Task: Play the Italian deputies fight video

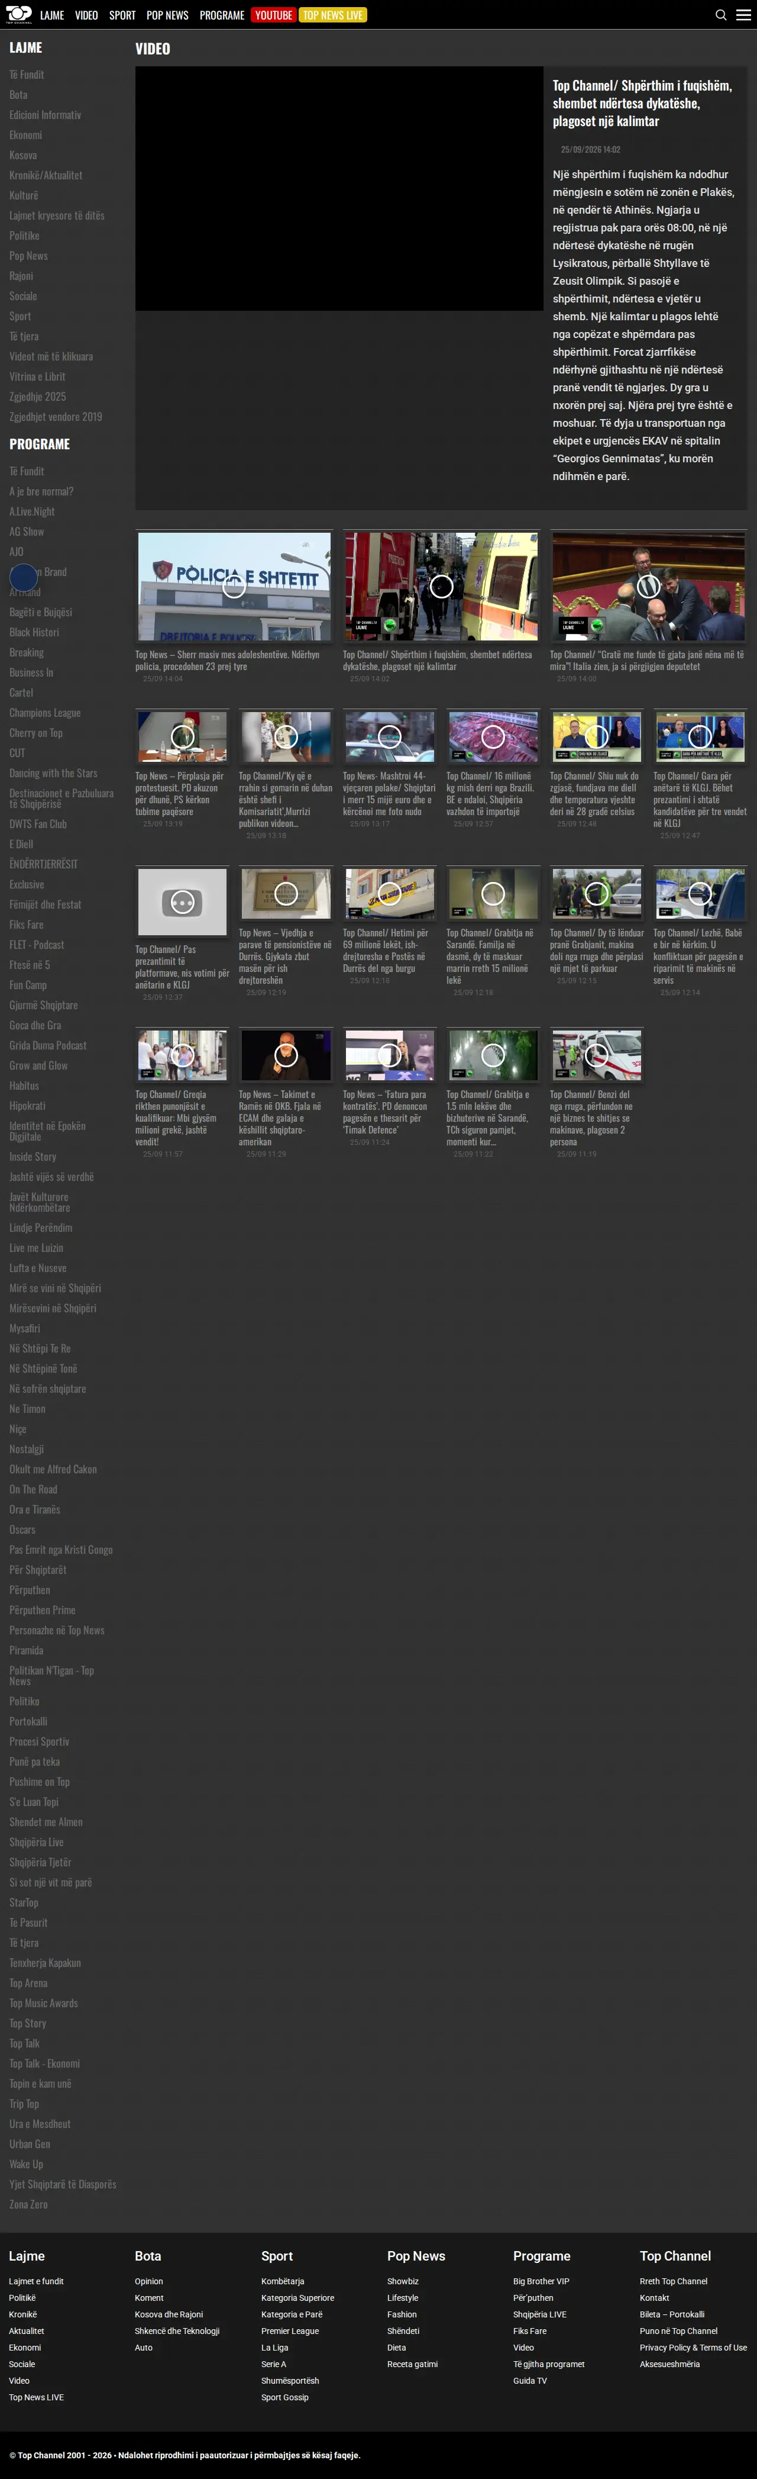Action: pyautogui.click(x=648, y=586)
